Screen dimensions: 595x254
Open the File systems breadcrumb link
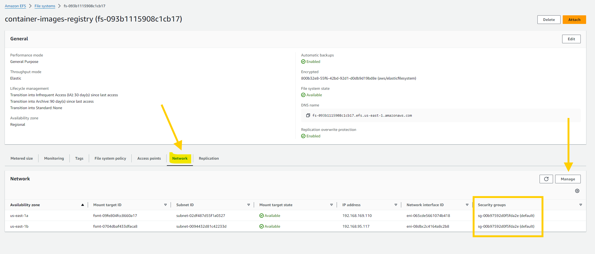45,6
